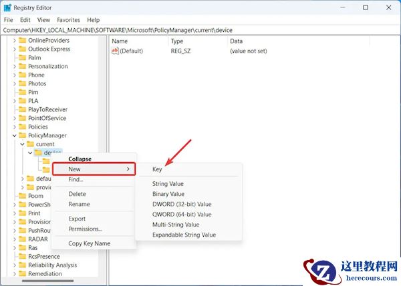Maximize the Registry Editor window
Screen dimensions: 401x286
[366, 7]
